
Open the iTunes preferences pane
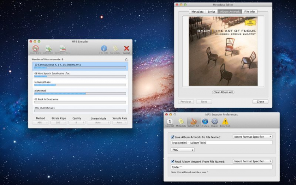click(205, 122)
